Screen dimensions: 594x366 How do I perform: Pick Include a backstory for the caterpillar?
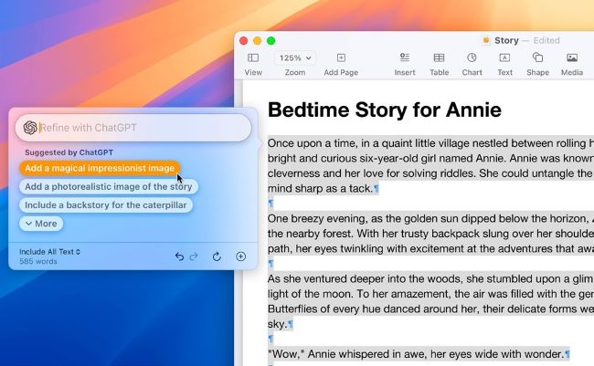(x=105, y=205)
